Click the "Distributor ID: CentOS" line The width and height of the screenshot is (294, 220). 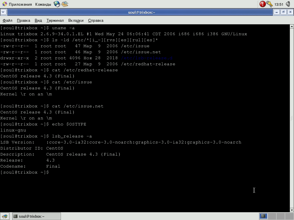[32, 148]
